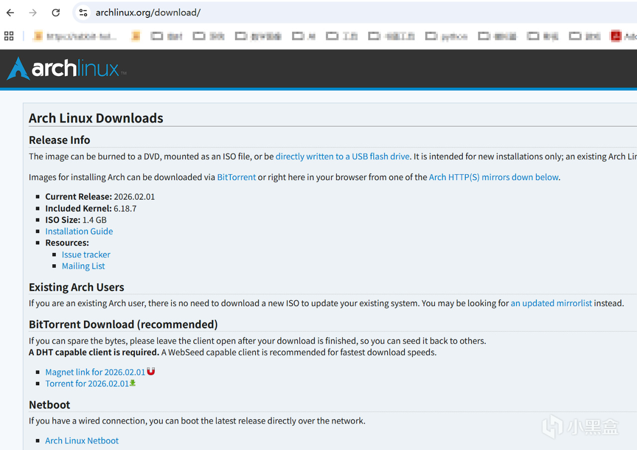
Task: Click the green download icon beside Torrent
Action: pos(133,383)
